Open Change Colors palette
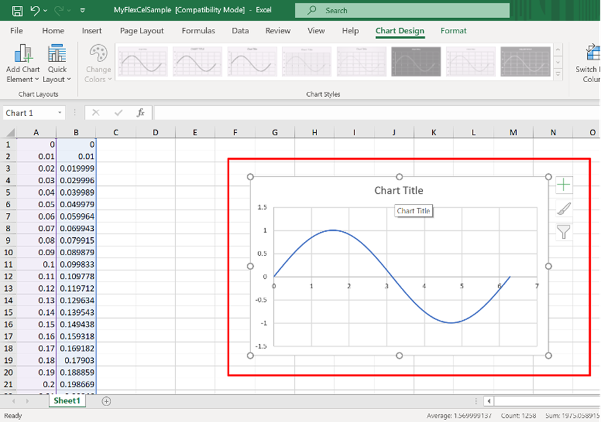Viewport: 601px width, 422px height. coord(98,63)
